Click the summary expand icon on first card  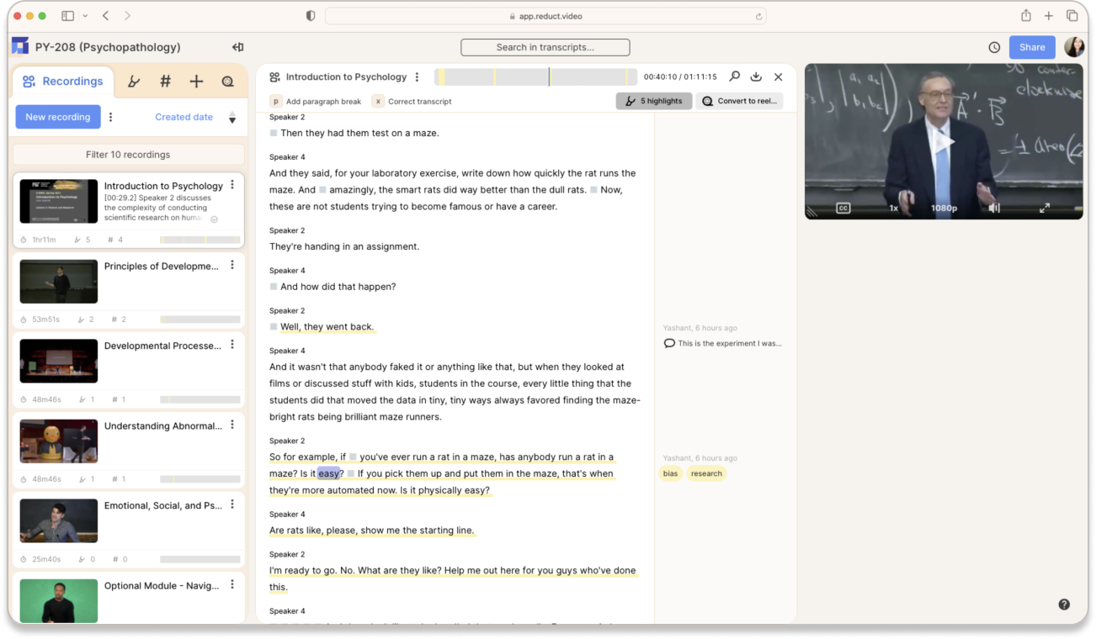pyautogui.click(x=214, y=219)
